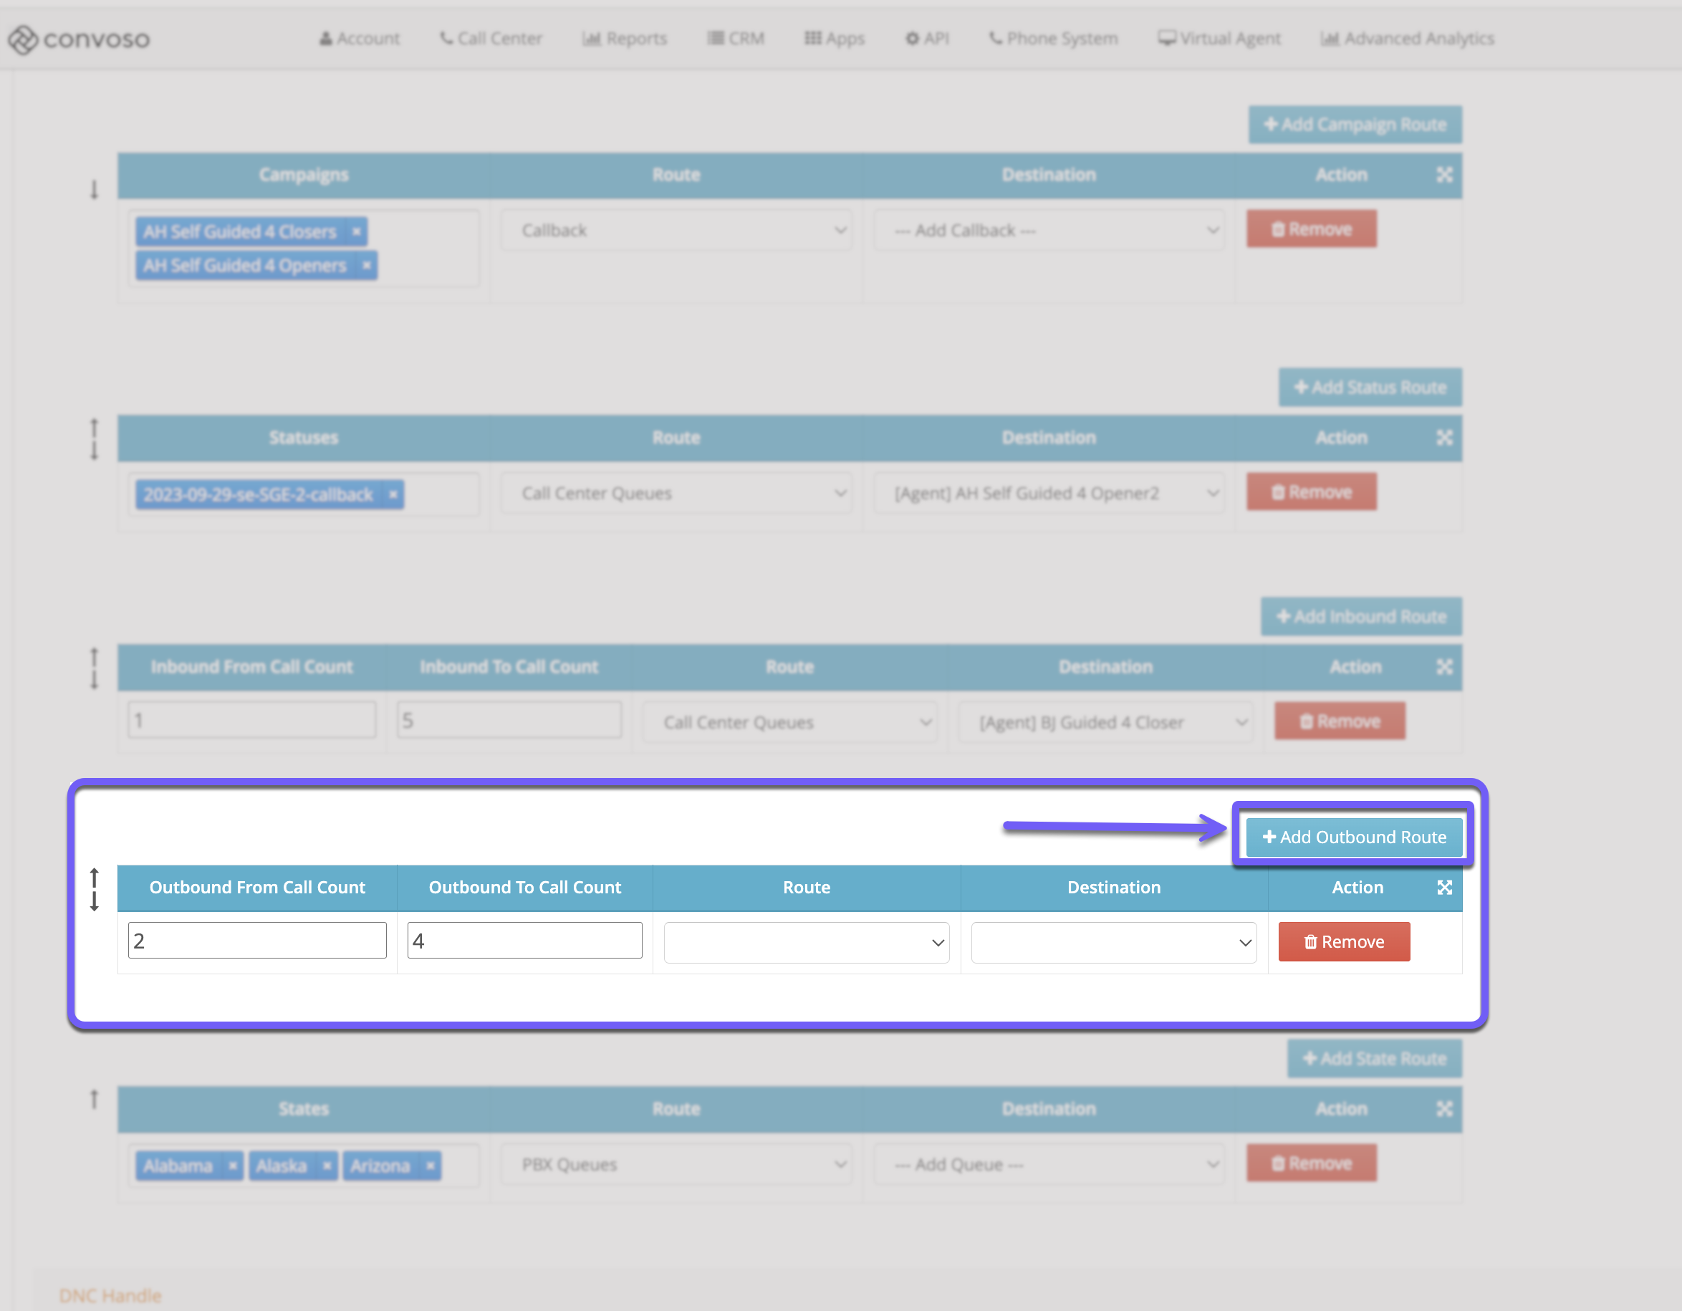Remove the outbound route row
The width and height of the screenshot is (1682, 1311).
(x=1343, y=942)
